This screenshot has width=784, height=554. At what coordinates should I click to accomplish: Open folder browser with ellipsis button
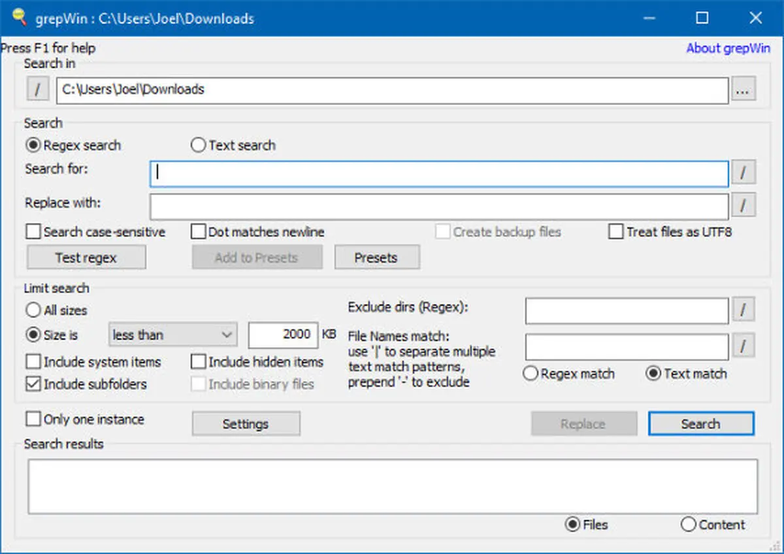point(743,90)
